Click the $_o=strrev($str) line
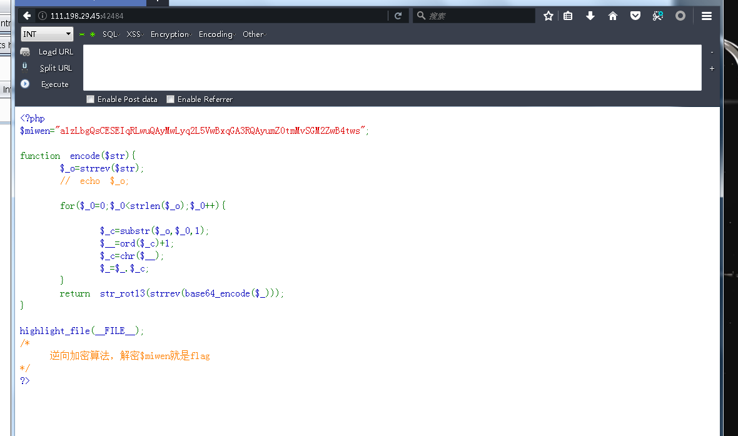The height and width of the screenshot is (436, 738). 102,168
